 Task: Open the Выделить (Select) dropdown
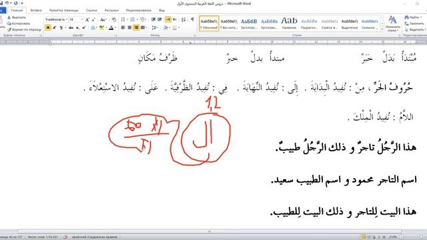415,29
